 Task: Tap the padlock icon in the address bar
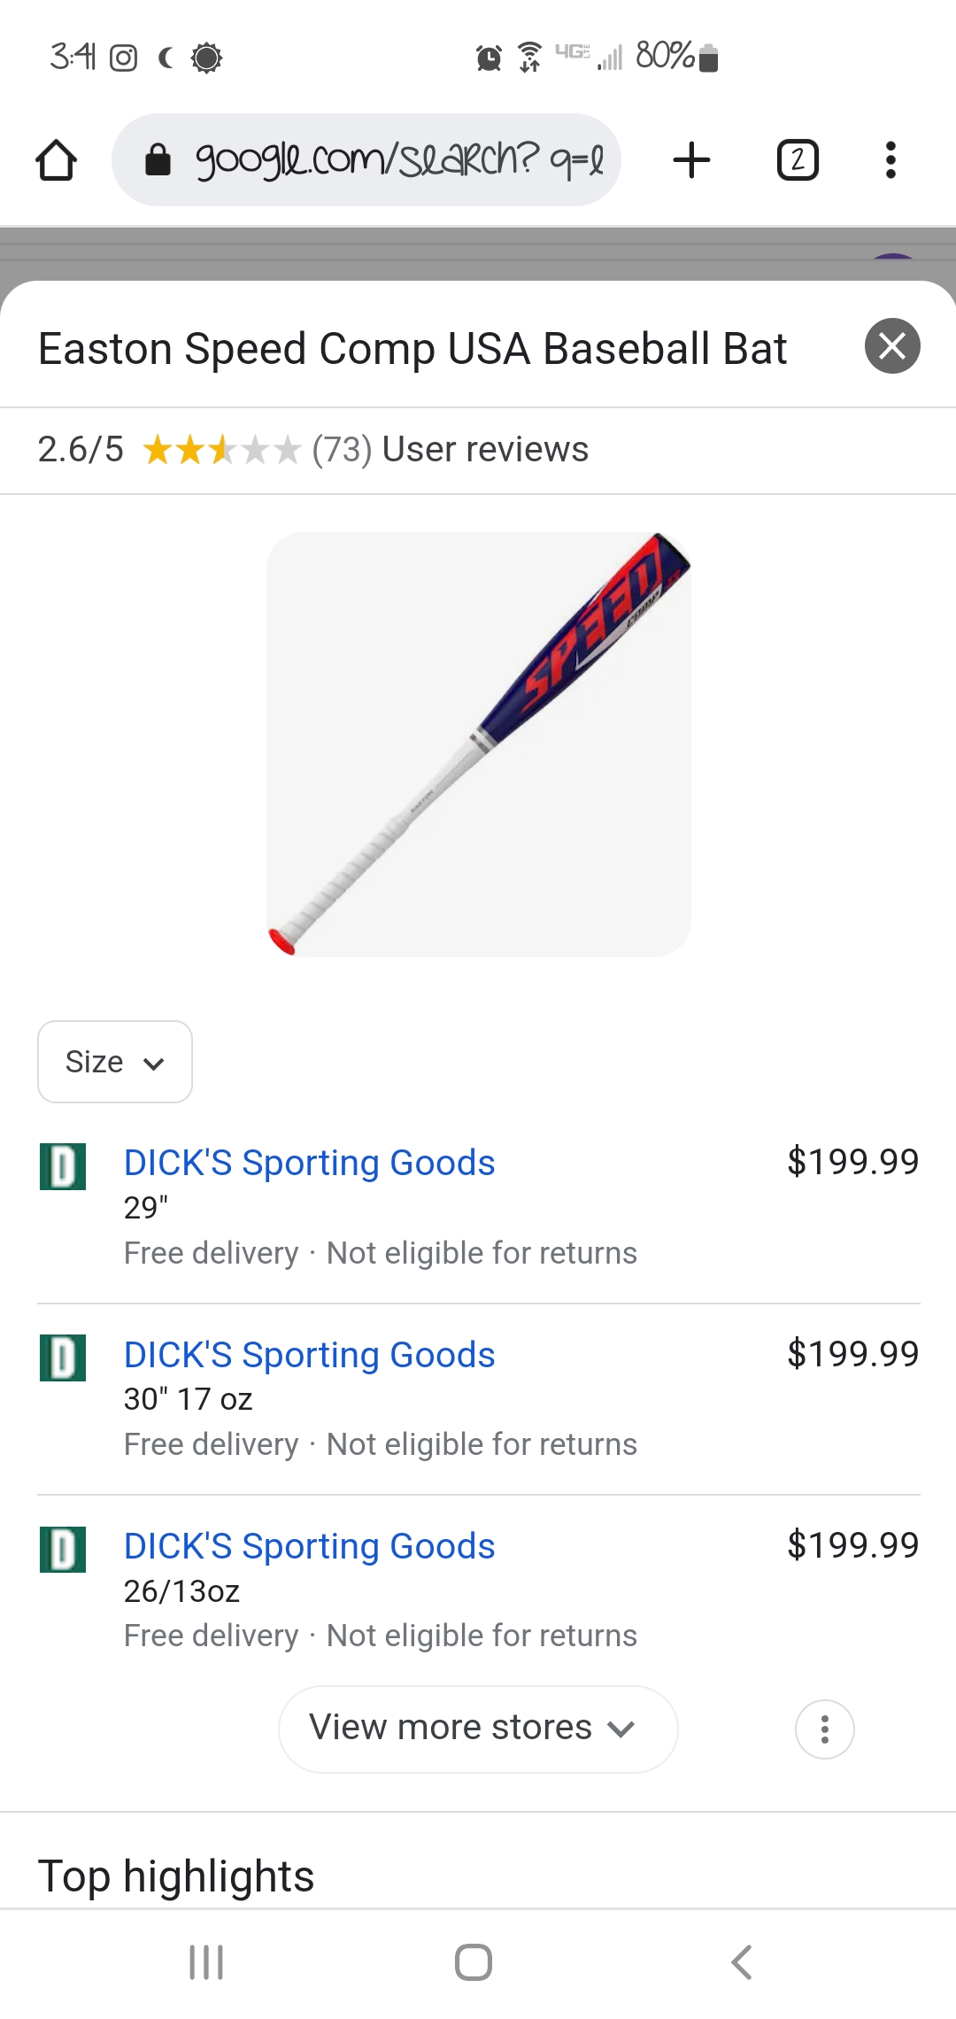[158, 159]
